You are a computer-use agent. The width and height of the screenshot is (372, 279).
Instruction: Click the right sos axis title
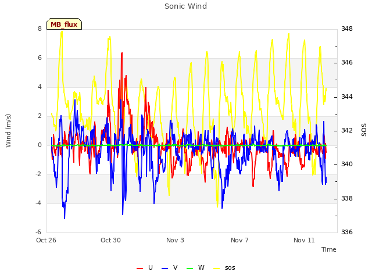coord(364,130)
